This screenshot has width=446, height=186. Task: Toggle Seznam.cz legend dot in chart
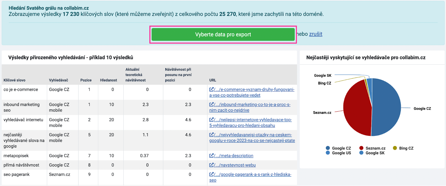coord(361,148)
